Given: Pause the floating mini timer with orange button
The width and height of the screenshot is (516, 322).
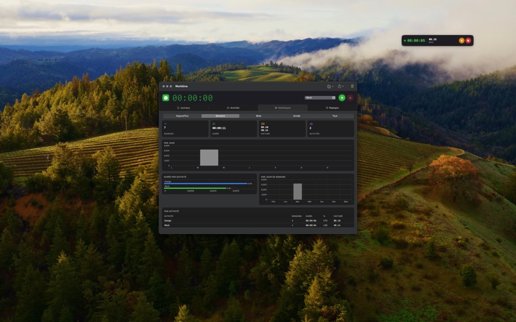Looking at the screenshot, I should pyautogui.click(x=461, y=41).
